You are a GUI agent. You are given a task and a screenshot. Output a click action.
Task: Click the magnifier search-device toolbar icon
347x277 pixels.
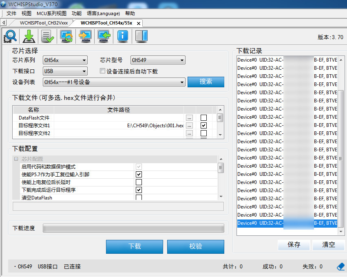tap(11, 36)
